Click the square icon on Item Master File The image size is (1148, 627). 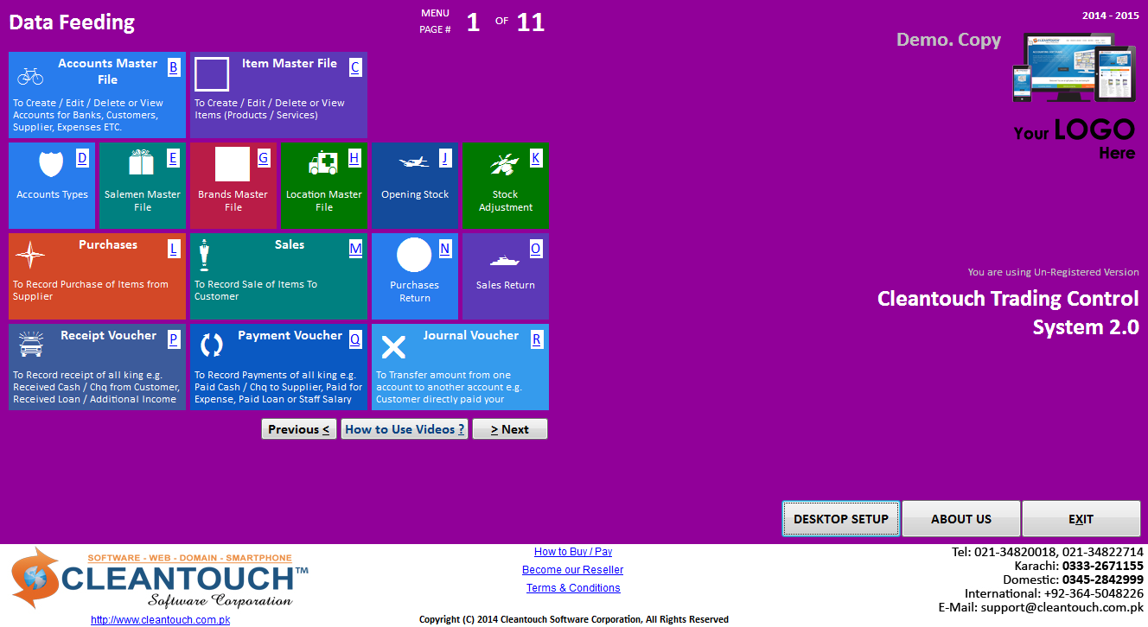(x=212, y=74)
